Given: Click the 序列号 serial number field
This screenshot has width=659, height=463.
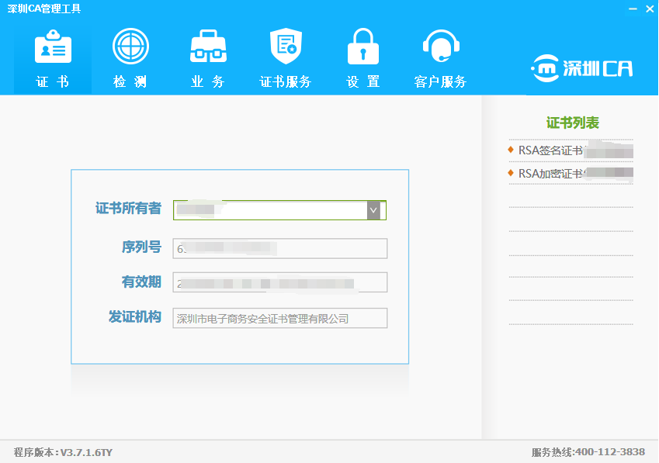Looking at the screenshot, I should click(279, 248).
